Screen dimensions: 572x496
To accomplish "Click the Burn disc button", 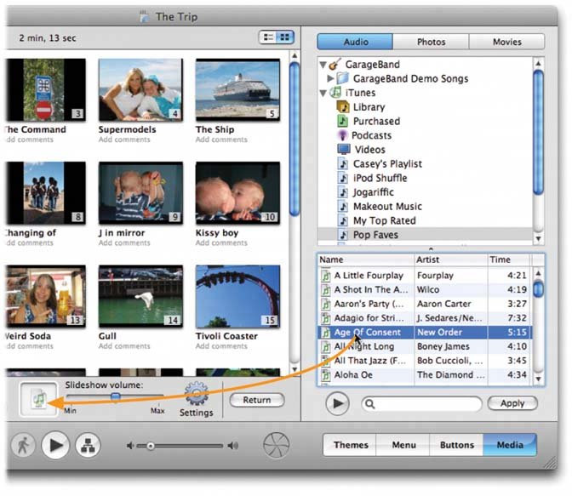I will [x=276, y=445].
